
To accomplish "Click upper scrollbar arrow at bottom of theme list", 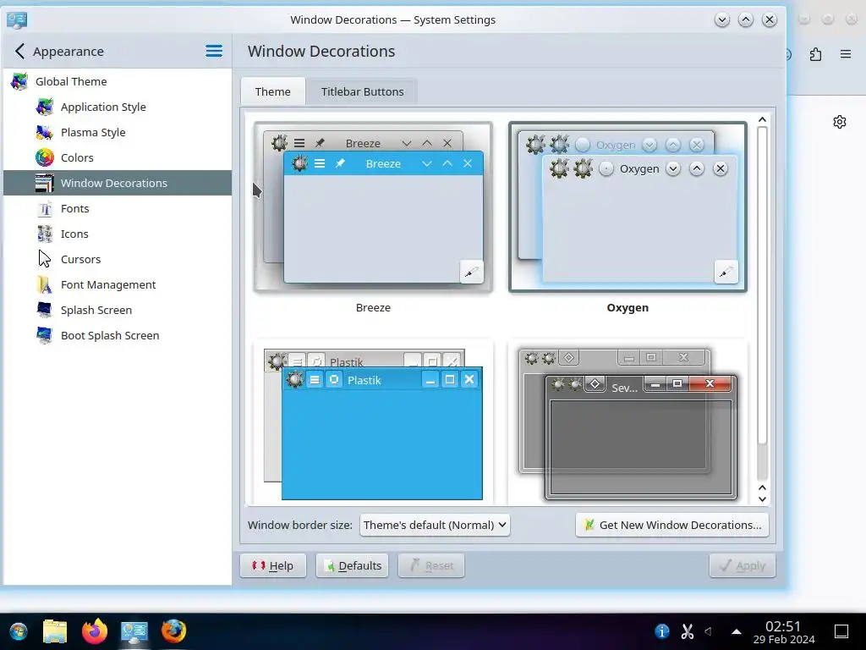I will tap(762, 487).
